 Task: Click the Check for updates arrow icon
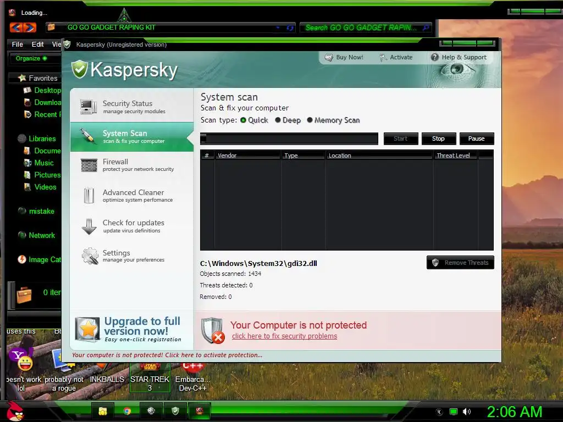(x=89, y=226)
